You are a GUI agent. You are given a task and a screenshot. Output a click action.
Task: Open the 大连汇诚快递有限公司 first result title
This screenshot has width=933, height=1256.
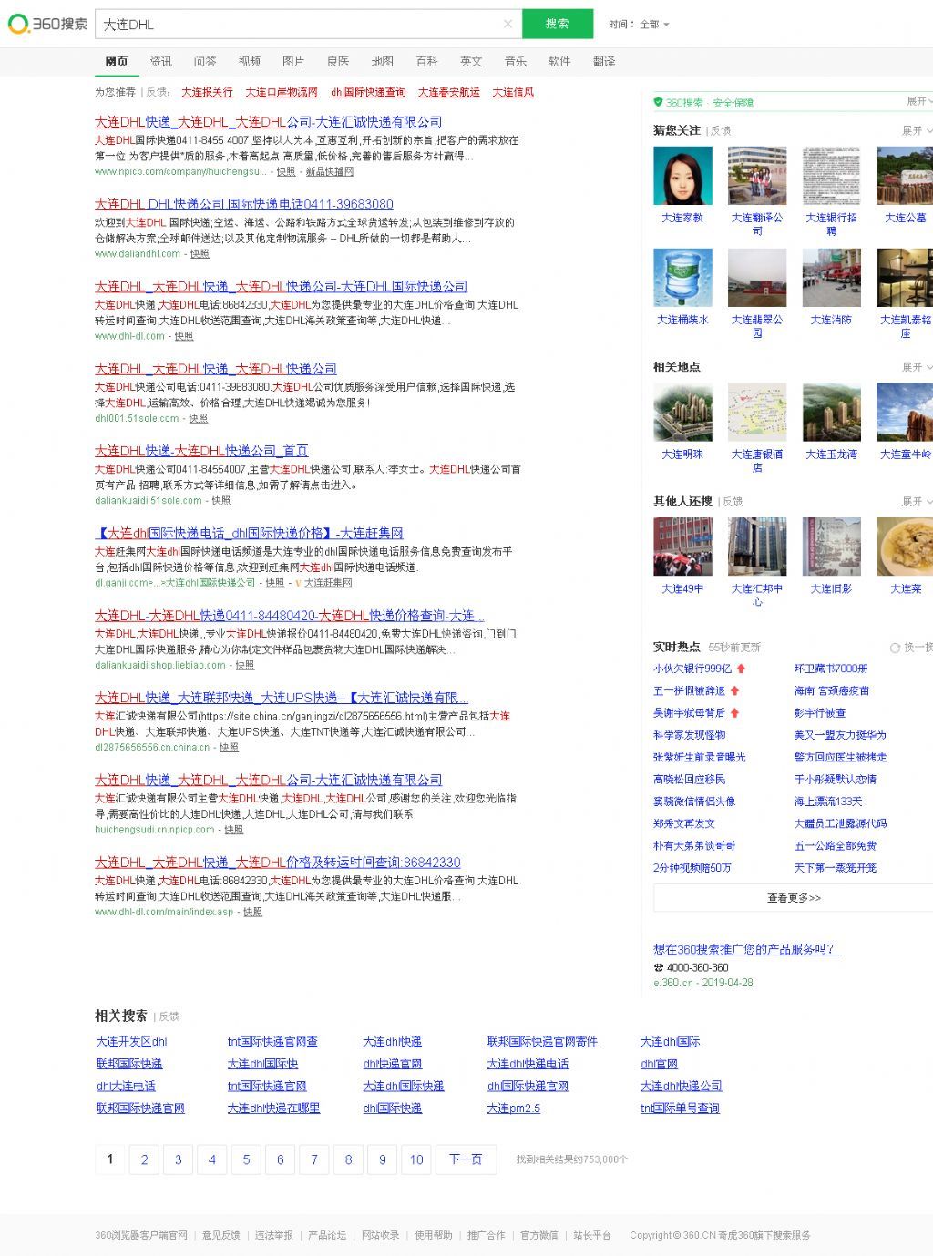pyautogui.click(x=269, y=122)
